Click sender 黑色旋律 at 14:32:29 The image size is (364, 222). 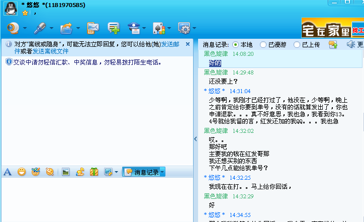pyautogui.click(x=216, y=196)
